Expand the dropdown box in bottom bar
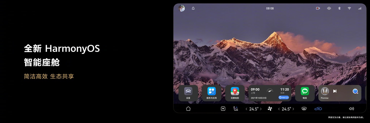 (223, 109)
